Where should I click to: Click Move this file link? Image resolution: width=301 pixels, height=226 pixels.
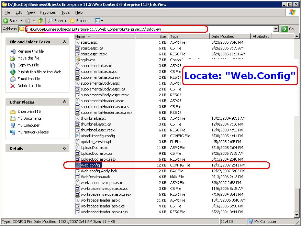[29, 58]
